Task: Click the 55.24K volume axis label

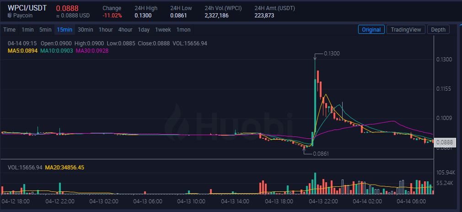Action: [444, 183]
